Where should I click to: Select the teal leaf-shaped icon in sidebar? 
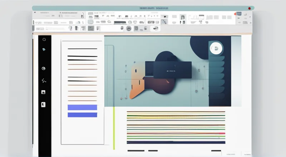[x=44, y=50]
